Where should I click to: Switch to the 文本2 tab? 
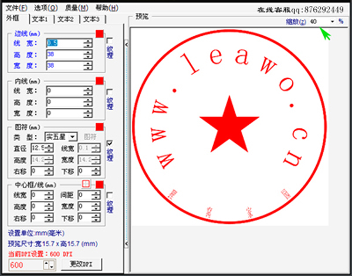point(66,19)
